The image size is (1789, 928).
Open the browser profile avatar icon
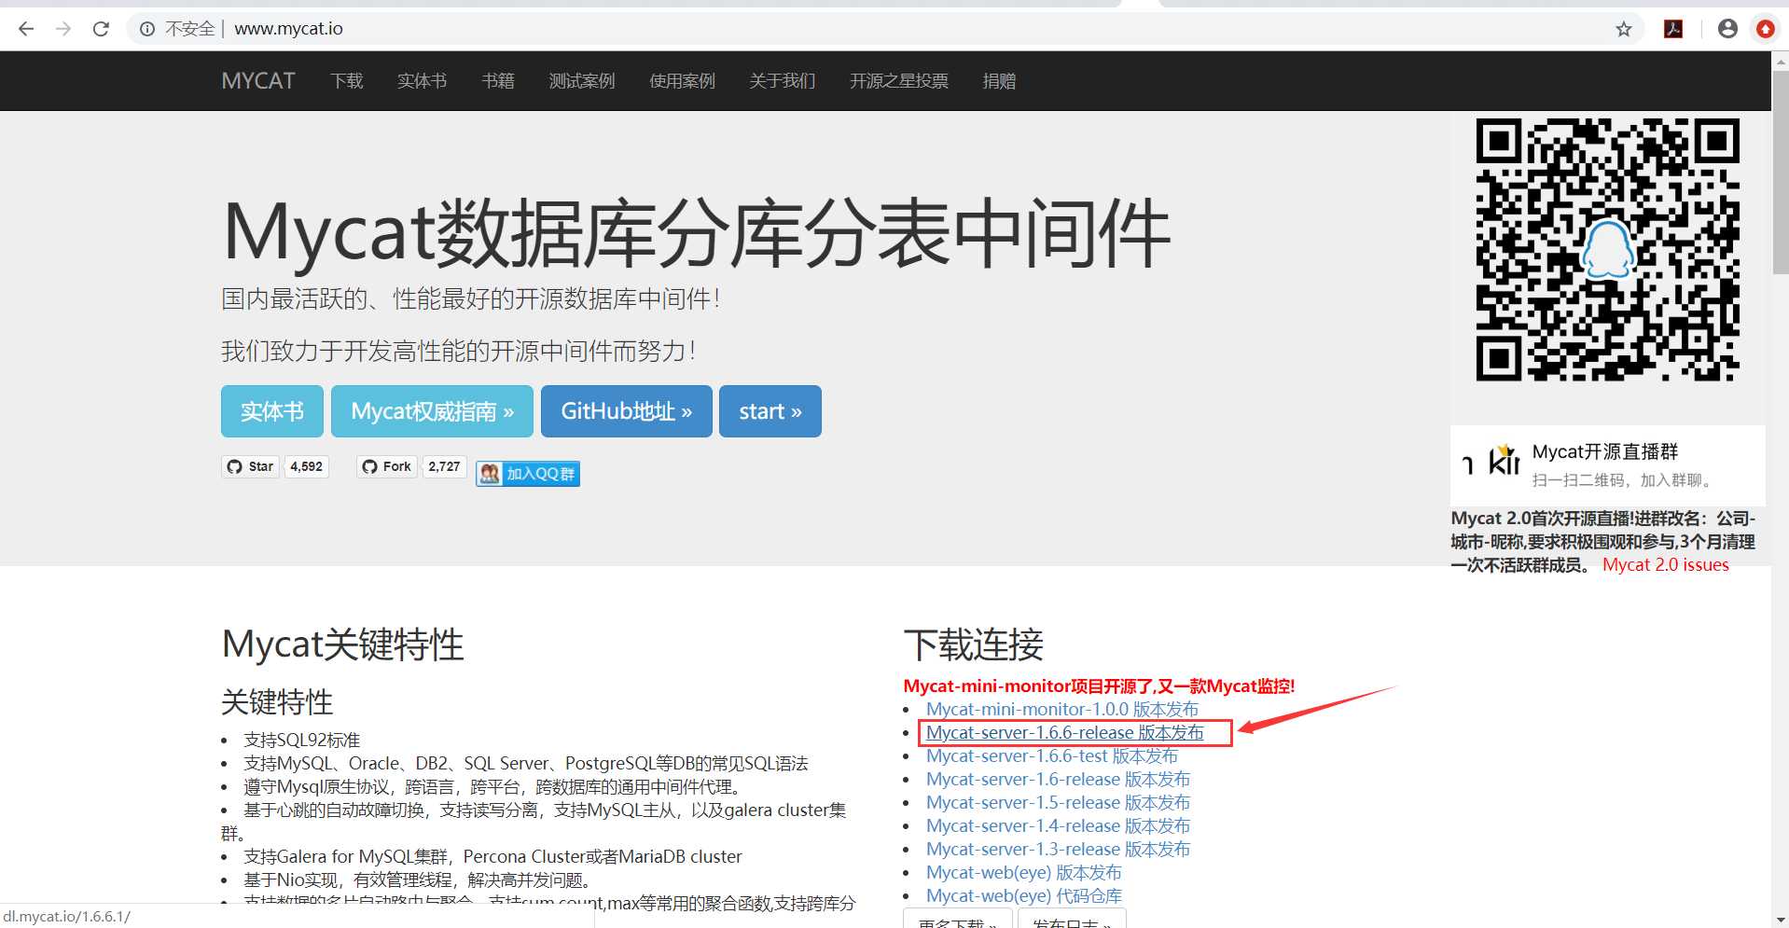[x=1727, y=29]
